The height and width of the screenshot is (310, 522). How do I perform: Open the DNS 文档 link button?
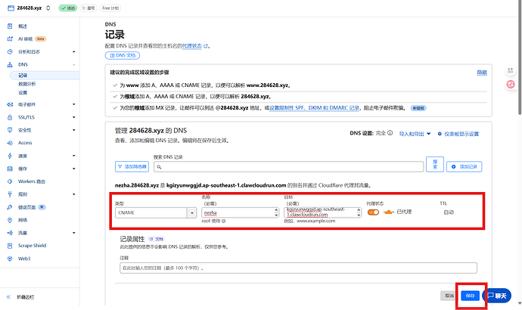pos(123,55)
